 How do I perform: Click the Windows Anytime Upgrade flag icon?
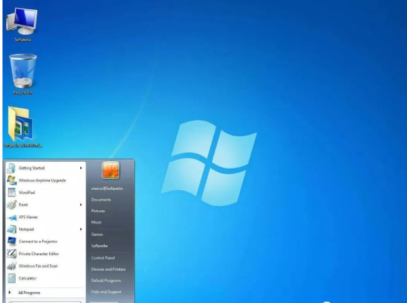coord(11,180)
